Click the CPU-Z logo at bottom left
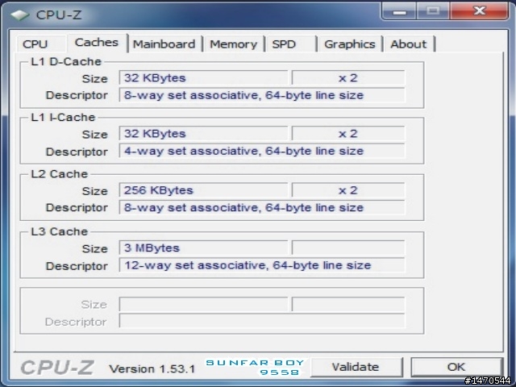 [x=57, y=368]
